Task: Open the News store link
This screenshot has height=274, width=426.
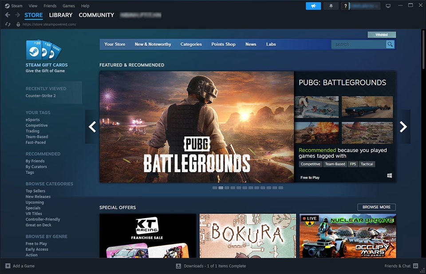Action: click(x=251, y=44)
